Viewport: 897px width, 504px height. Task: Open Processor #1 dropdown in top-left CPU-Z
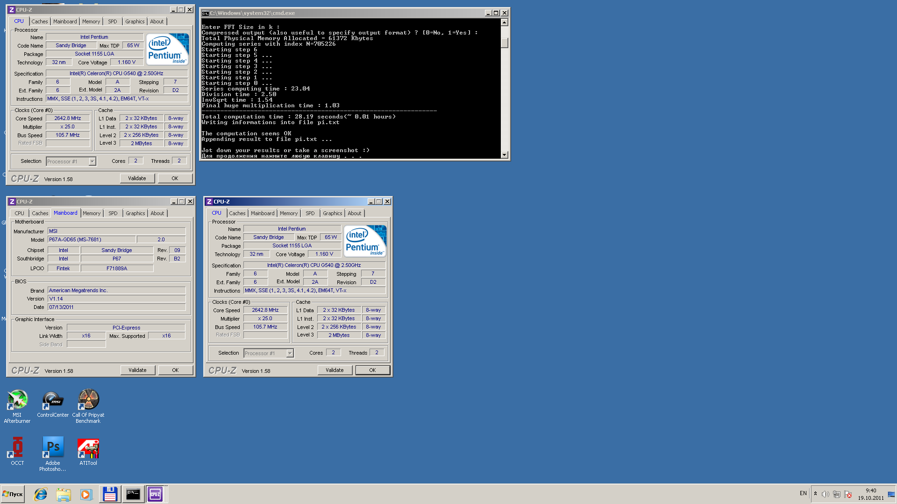pos(92,161)
